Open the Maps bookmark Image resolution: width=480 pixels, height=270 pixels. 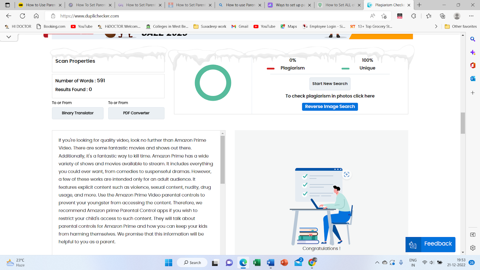coord(289,26)
